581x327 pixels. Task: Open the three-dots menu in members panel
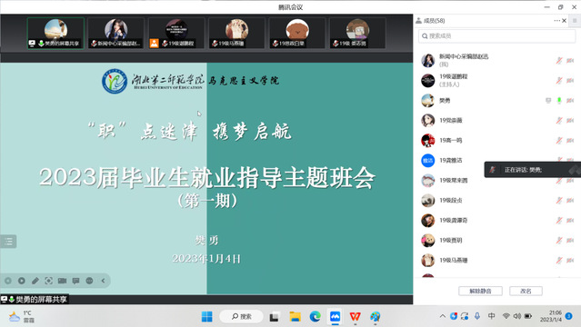[557, 21]
